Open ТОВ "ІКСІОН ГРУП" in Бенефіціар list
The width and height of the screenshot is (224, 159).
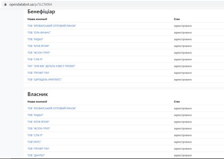pyautogui.click(x=39, y=53)
